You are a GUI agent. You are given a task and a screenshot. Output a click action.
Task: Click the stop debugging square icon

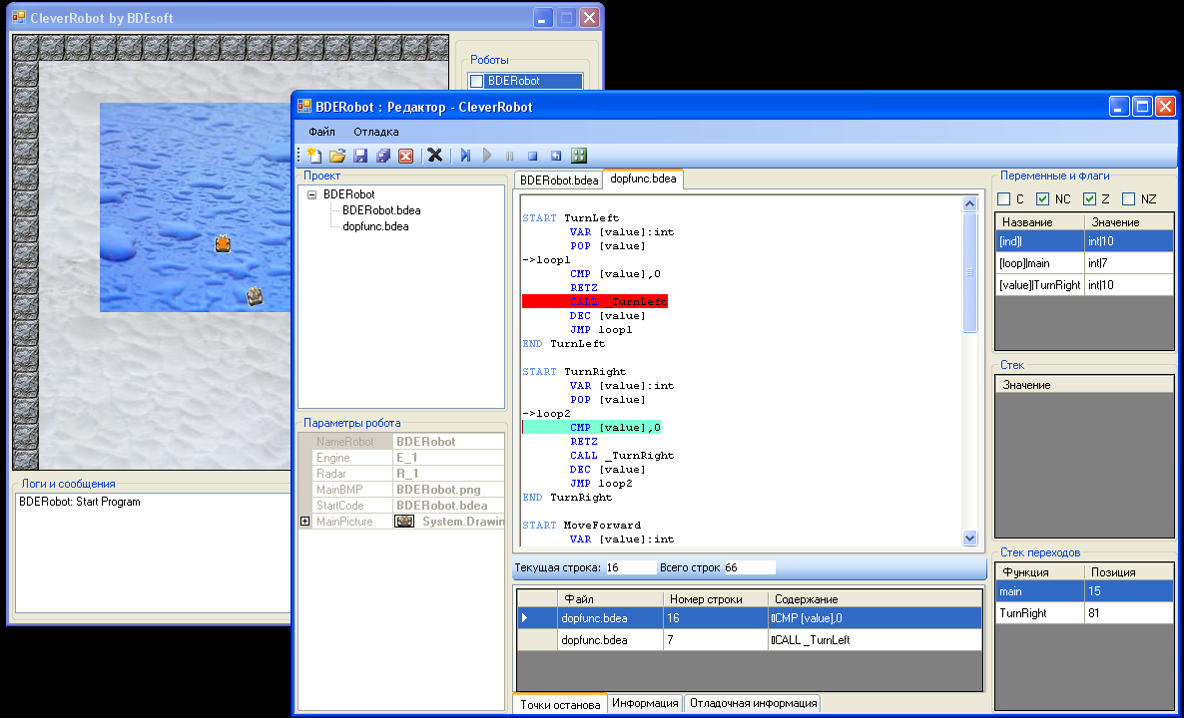pos(532,157)
